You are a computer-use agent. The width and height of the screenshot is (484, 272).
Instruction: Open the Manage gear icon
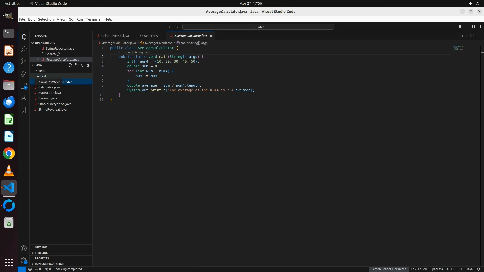click(x=24, y=260)
